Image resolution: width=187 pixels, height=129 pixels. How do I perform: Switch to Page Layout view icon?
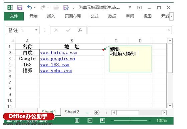(90, 121)
